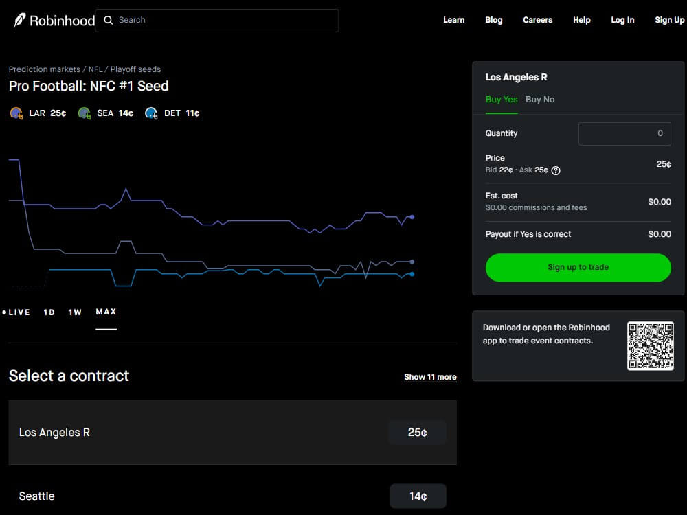This screenshot has height=515, width=687.
Task: Click the 14¢ price button for Seattle
Action: coord(418,496)
